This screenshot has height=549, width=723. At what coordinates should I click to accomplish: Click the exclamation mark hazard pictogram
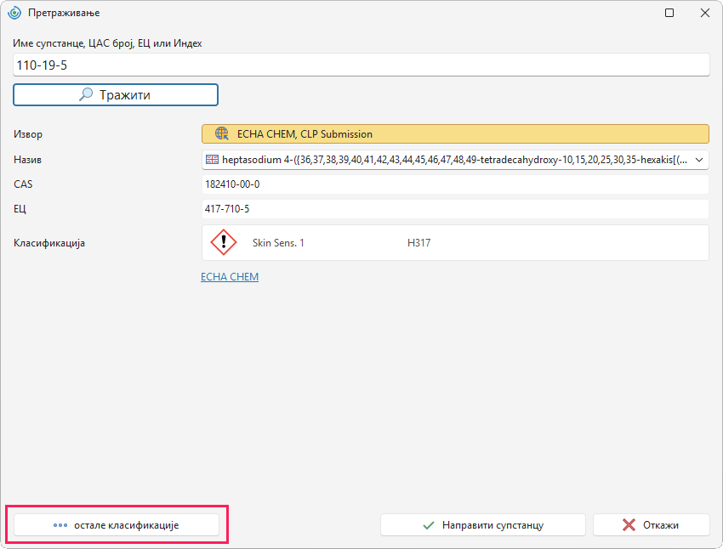[224, 242]
